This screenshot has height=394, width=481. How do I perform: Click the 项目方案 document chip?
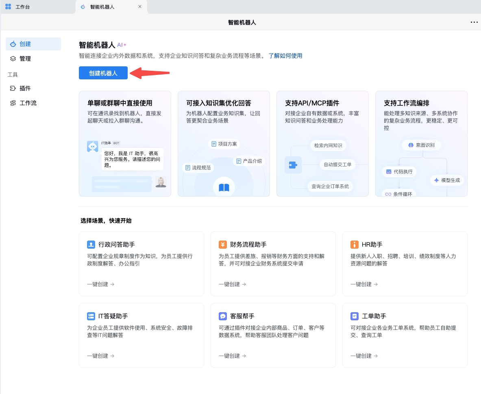click(224, 144)
